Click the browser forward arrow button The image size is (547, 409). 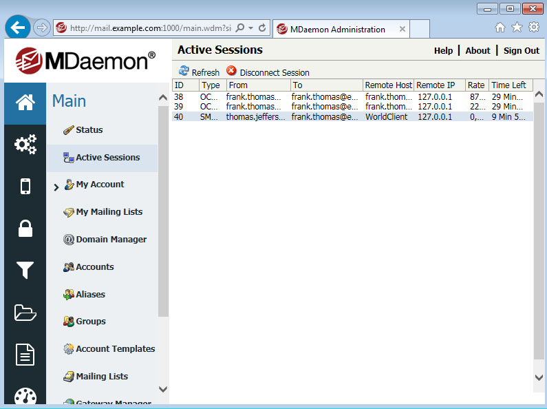pos(41,28)
